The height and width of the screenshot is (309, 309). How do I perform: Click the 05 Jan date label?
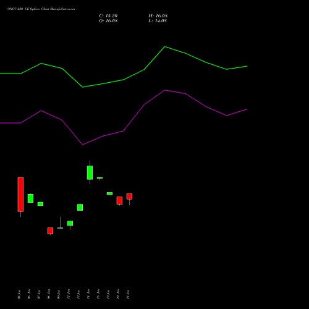coord(19,294)
